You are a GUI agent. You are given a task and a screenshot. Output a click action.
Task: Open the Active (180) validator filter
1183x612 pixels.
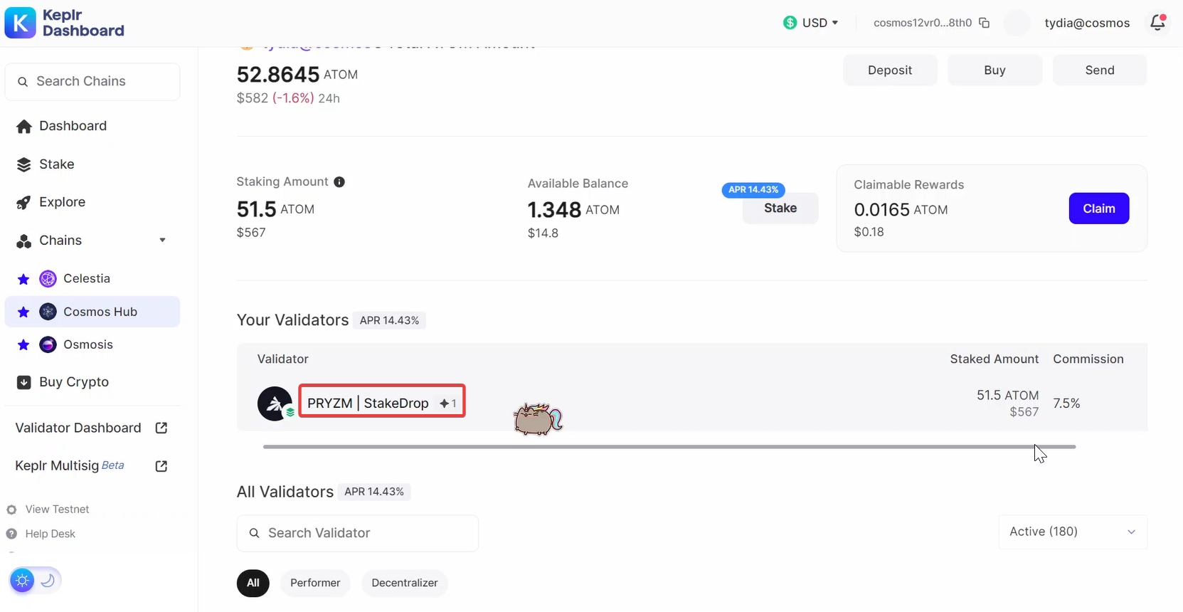(x=1072, y=532)
